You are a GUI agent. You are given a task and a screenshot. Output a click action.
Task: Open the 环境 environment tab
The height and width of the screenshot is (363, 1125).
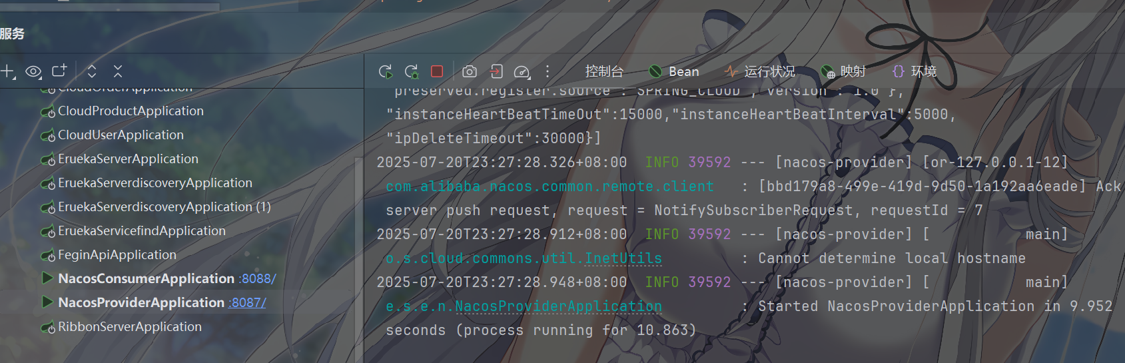coord(915,71)
